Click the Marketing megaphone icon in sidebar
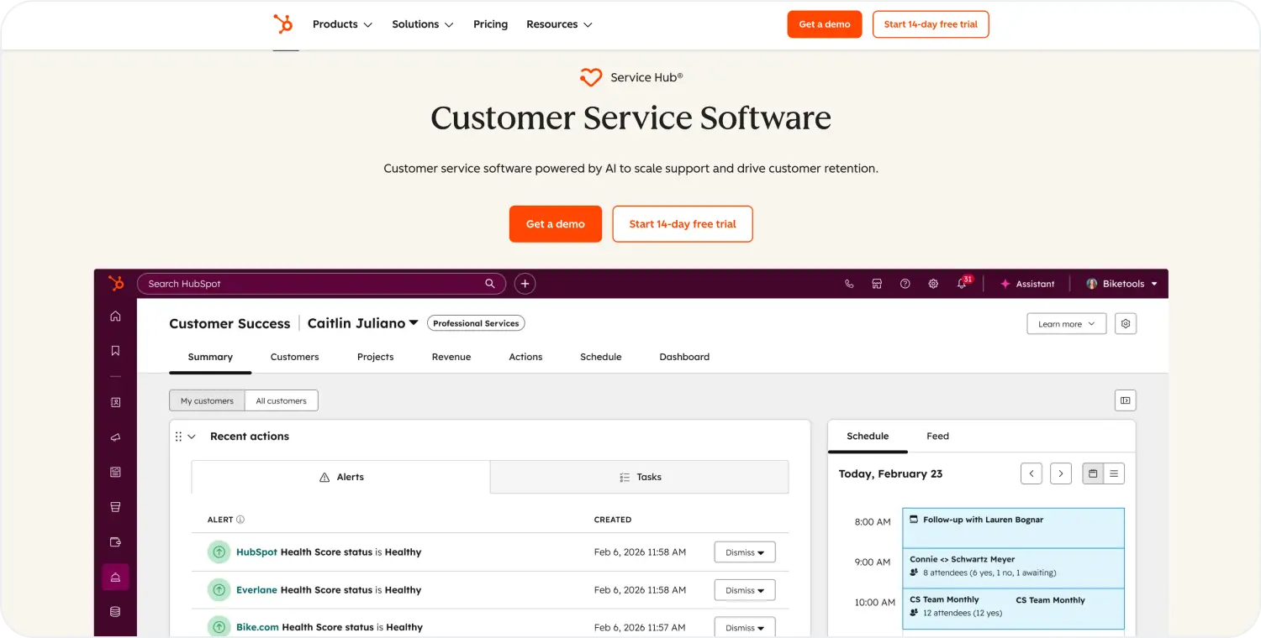The height and width of the screenshot is (638, 1261). coord(116,437)
